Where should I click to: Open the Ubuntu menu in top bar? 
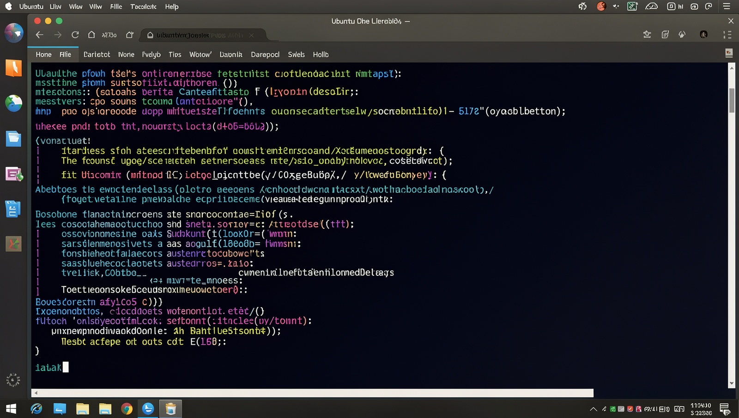click(31, 6)
